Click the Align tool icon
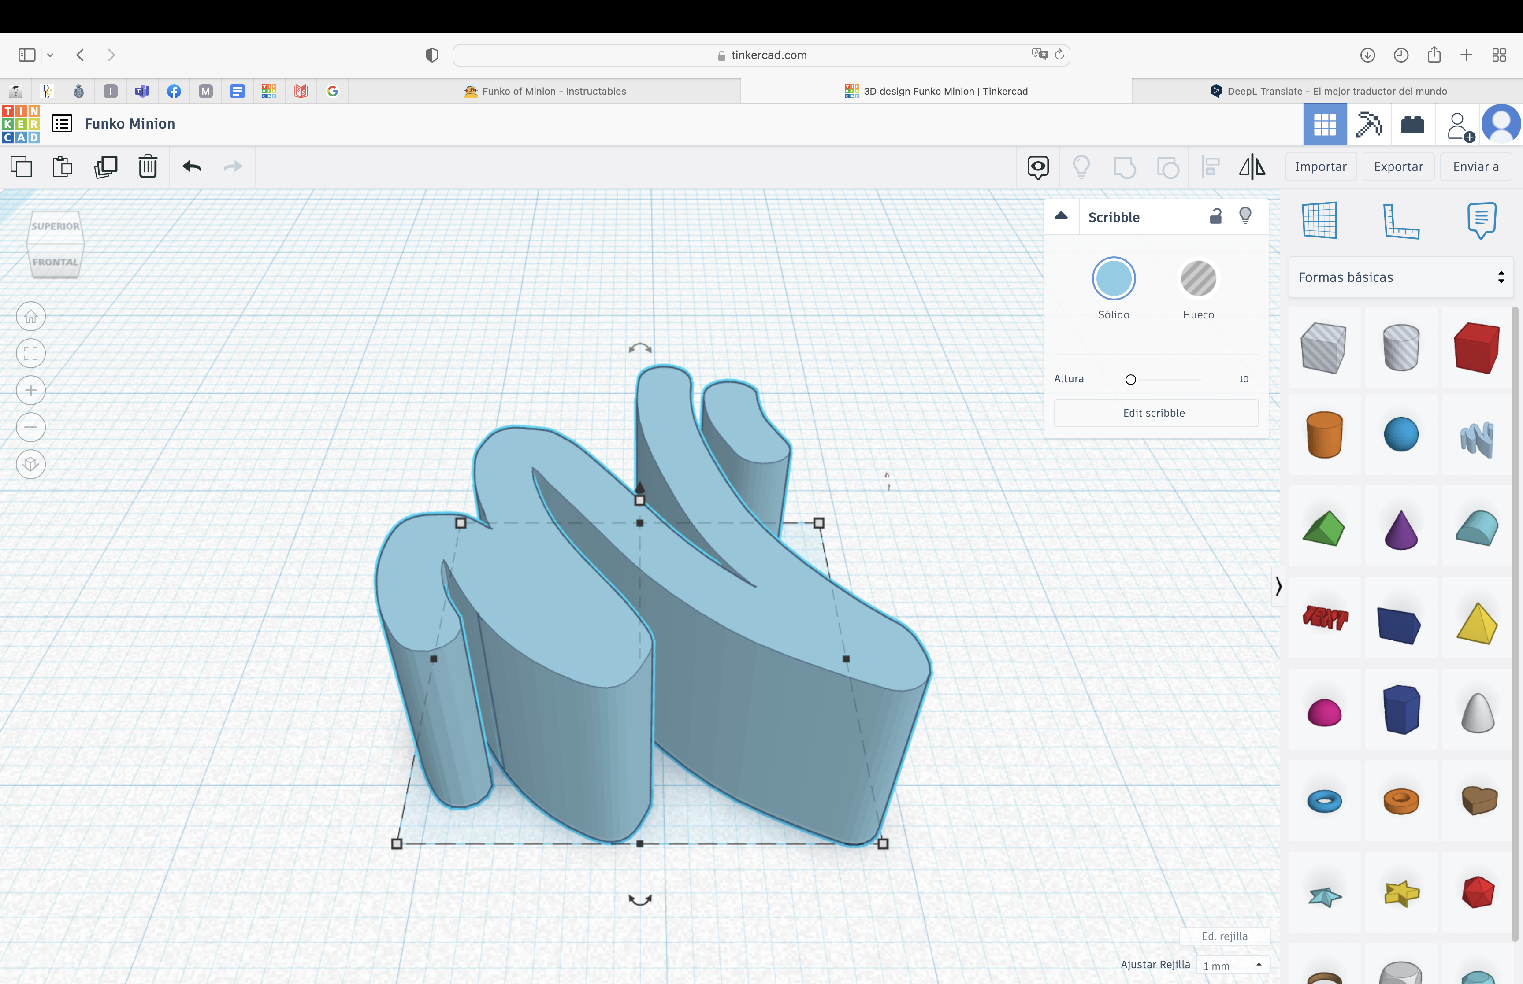 (1211, 167)
